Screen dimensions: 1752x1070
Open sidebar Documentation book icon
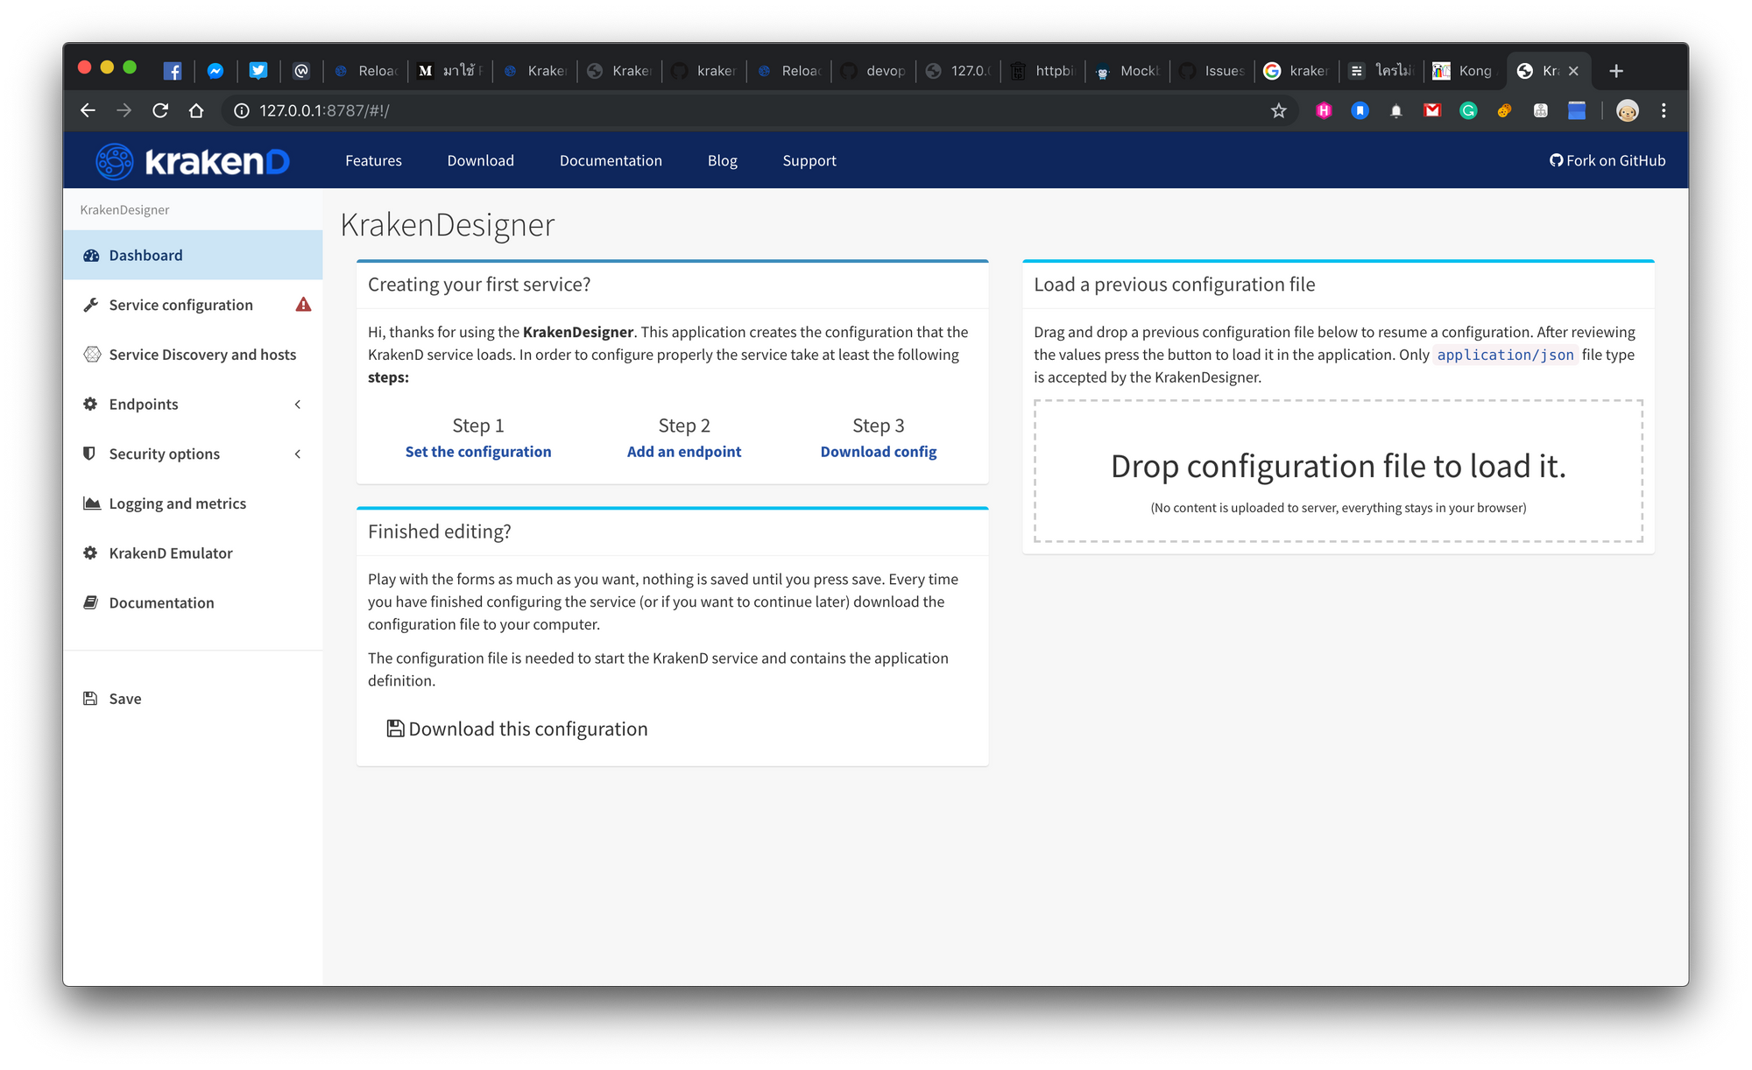(x=90, y=602)
